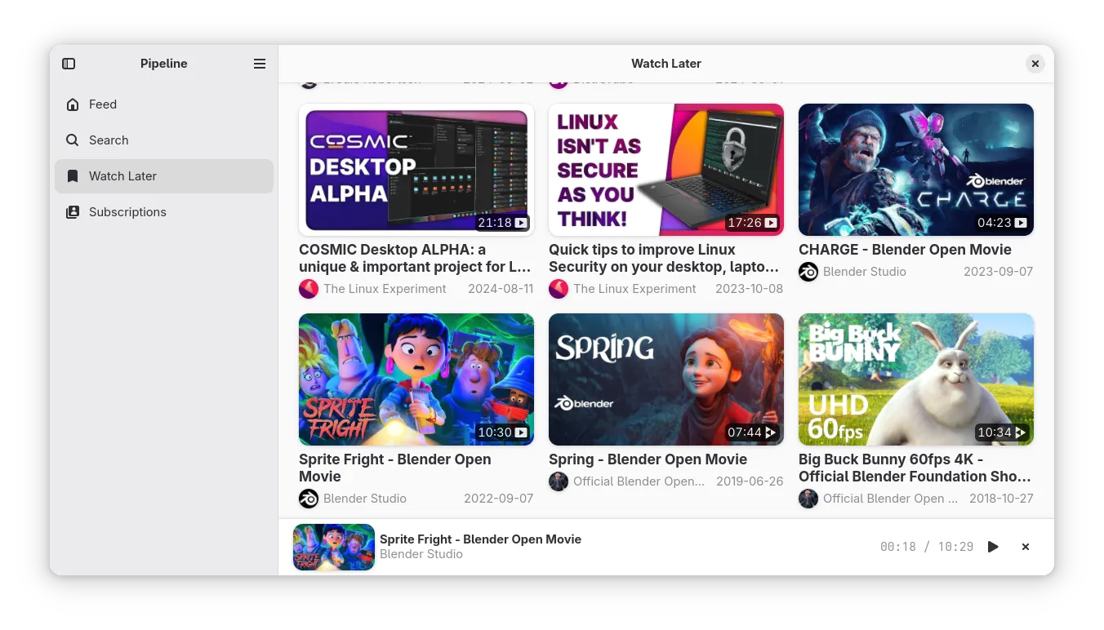Toggle the sidebar panel icon
The width and height of the screenshot is (1104, 630).
tap(69, 64)
